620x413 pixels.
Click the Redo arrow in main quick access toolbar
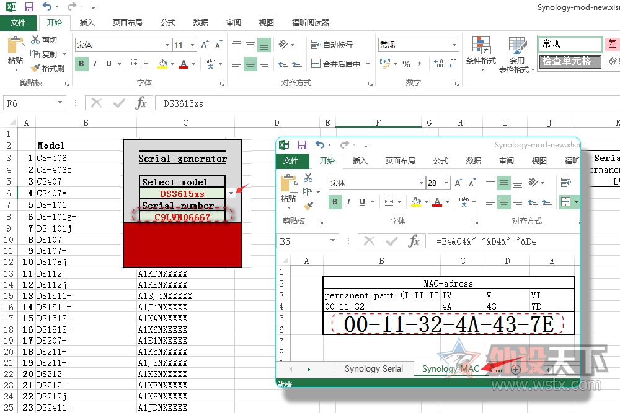pyautogui.click(x=71, y=6)
